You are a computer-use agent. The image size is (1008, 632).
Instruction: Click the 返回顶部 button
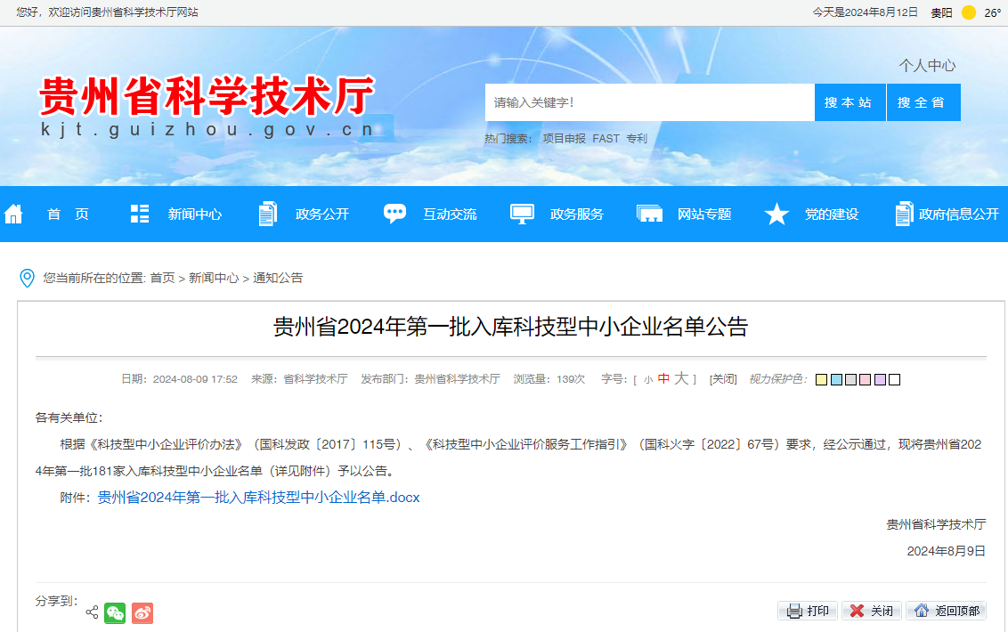tap(946, 611)
